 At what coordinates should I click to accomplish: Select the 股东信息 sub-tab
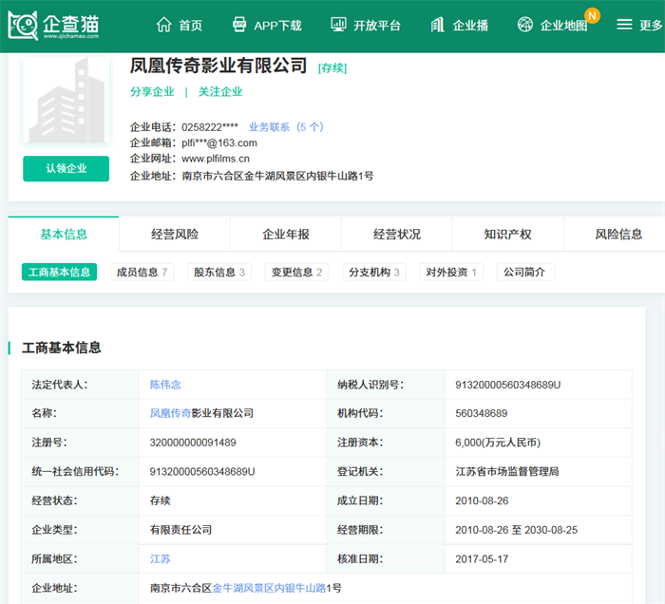(x=218, y=273)
